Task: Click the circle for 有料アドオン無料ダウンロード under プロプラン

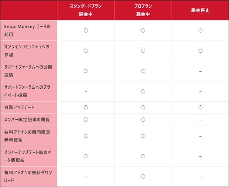Action: coord(143,177)
